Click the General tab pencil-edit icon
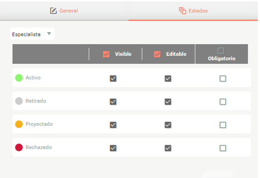 [54, 11]
